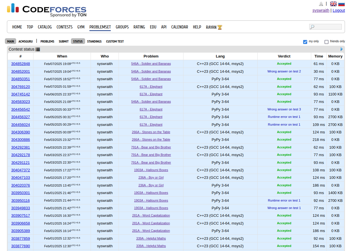Open the "1903A - Halloumi Boxes" wrong answer problem link
This screenshot has height=251, width=349.
pos(151,208)
